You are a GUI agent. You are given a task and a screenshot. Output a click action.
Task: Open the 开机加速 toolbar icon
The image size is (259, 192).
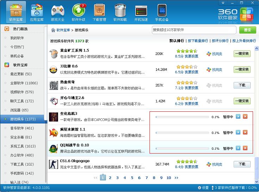(x=141, y=12)
